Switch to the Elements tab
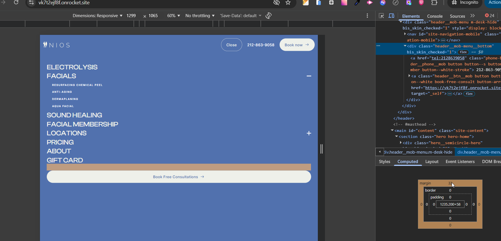501x241 pixels. 411,16
